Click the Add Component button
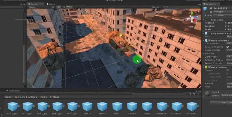The width and height of the screenshot is (232, 117). pos(221,103)
